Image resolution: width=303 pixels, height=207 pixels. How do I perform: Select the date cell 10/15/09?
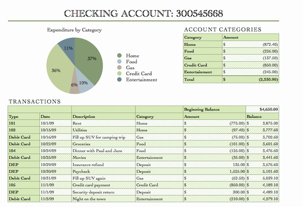pyautogui.click(x=56, y=130)
